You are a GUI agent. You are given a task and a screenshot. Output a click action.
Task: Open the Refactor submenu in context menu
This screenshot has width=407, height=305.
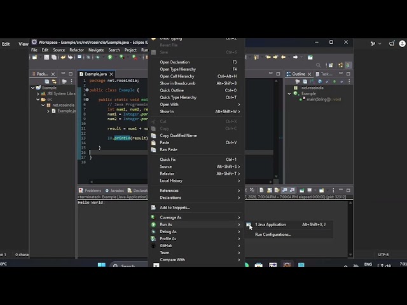pyautogui.click(x=196, y=173)
